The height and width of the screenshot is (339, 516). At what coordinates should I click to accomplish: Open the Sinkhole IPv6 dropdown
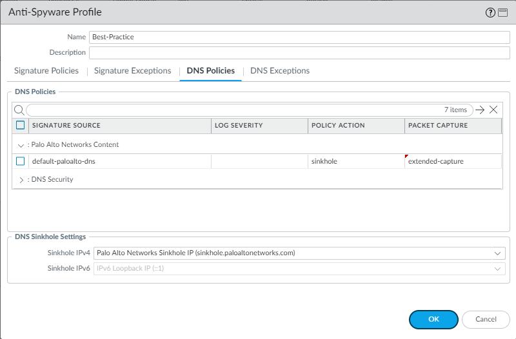[x=498, y=269]
